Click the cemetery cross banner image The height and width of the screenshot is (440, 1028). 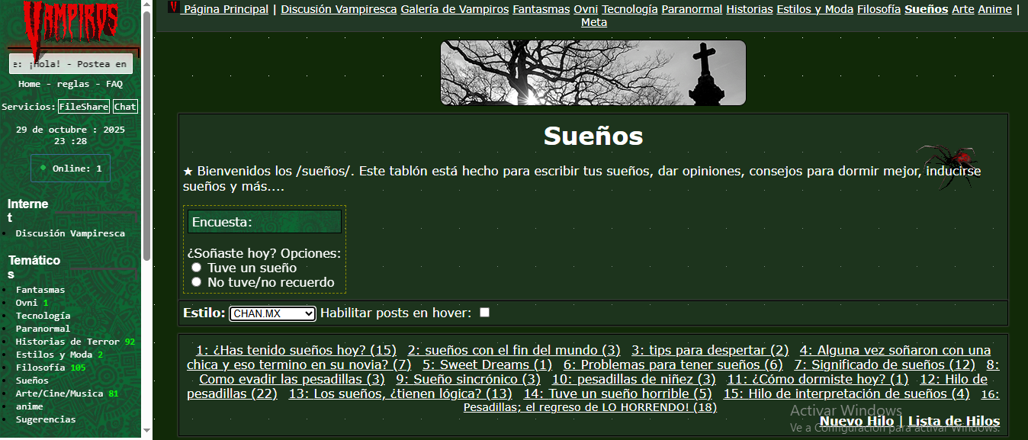pos(593,73)
